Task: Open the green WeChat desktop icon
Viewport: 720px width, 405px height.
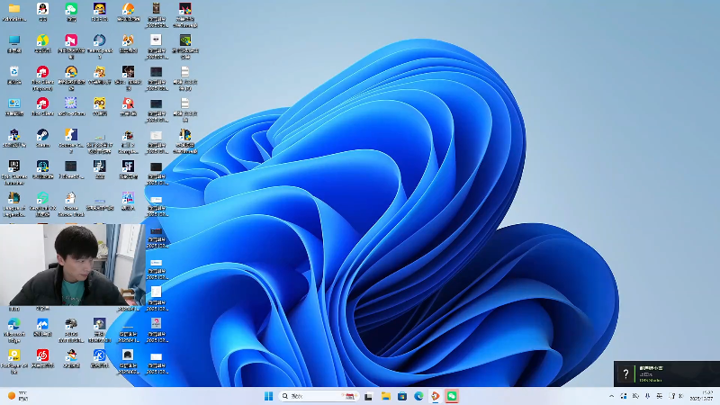Action: pyautogui.click(x=71, y=9)
